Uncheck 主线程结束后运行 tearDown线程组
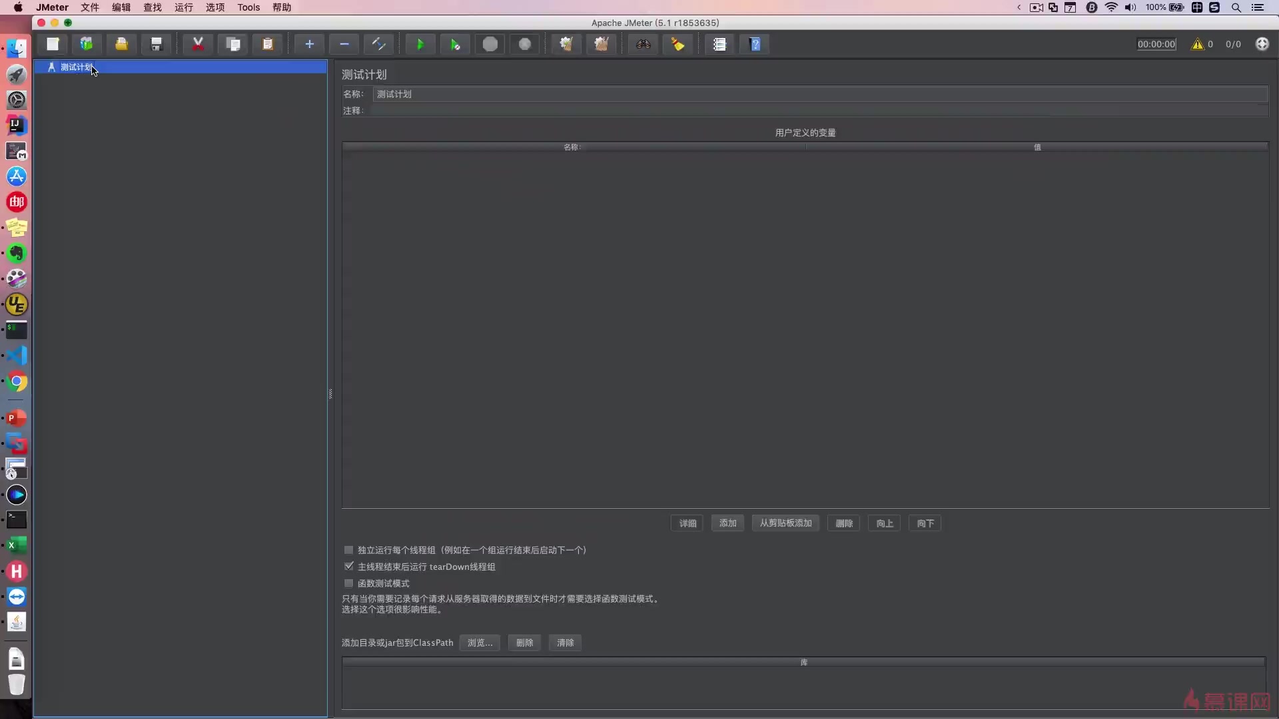Viewport: 1279px width, 719px height. coord(348,567)
